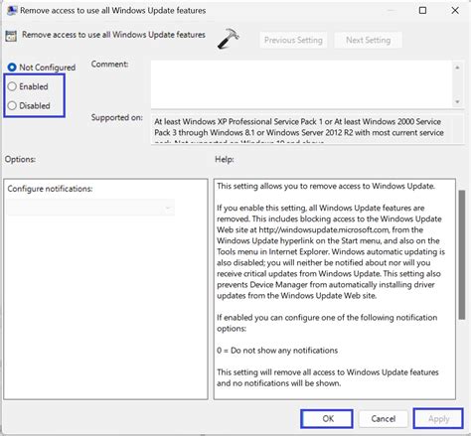This screenshot has height=436, width=471.
Task: Click the 'Configure notifications:' label
Action: pyautogui.click(x=50, y=189)
